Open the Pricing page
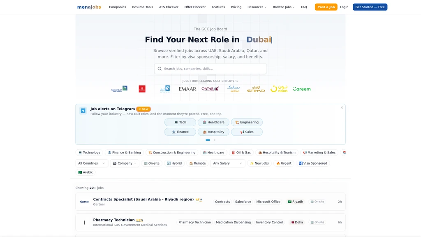The width and height of the screenshot is (421, 237). pos(236,7)
